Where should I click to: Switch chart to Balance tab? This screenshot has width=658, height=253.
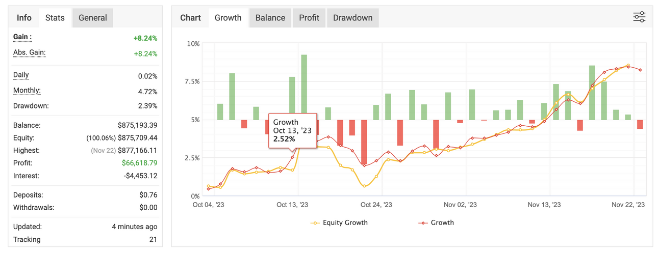tap(270, 17)
